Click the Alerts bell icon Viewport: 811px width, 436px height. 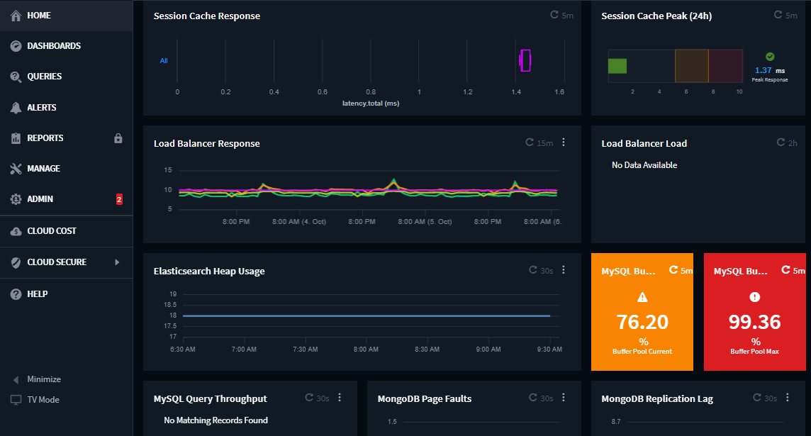(16, 108)
